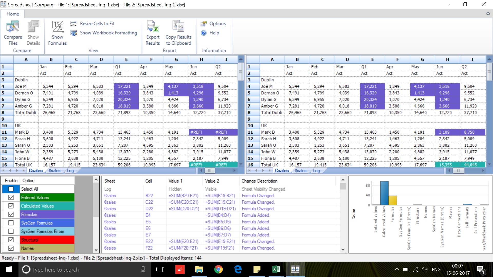
Task: Switch to €sales tab in left pane
Action: click(x=36, y=171)
